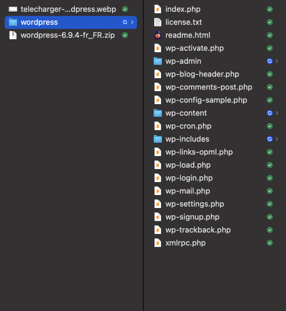Select the xmlrpc.php file icon
The width and height of the screenshot is (286, 311).
[158, 243]
